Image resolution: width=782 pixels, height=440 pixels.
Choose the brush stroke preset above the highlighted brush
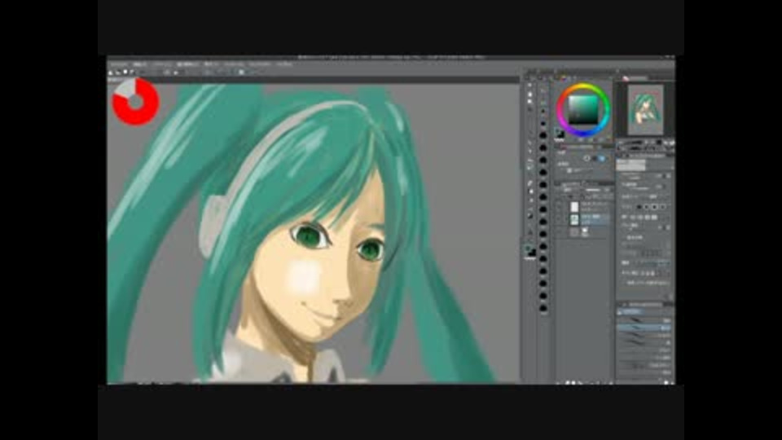click(x=644, y=319)
